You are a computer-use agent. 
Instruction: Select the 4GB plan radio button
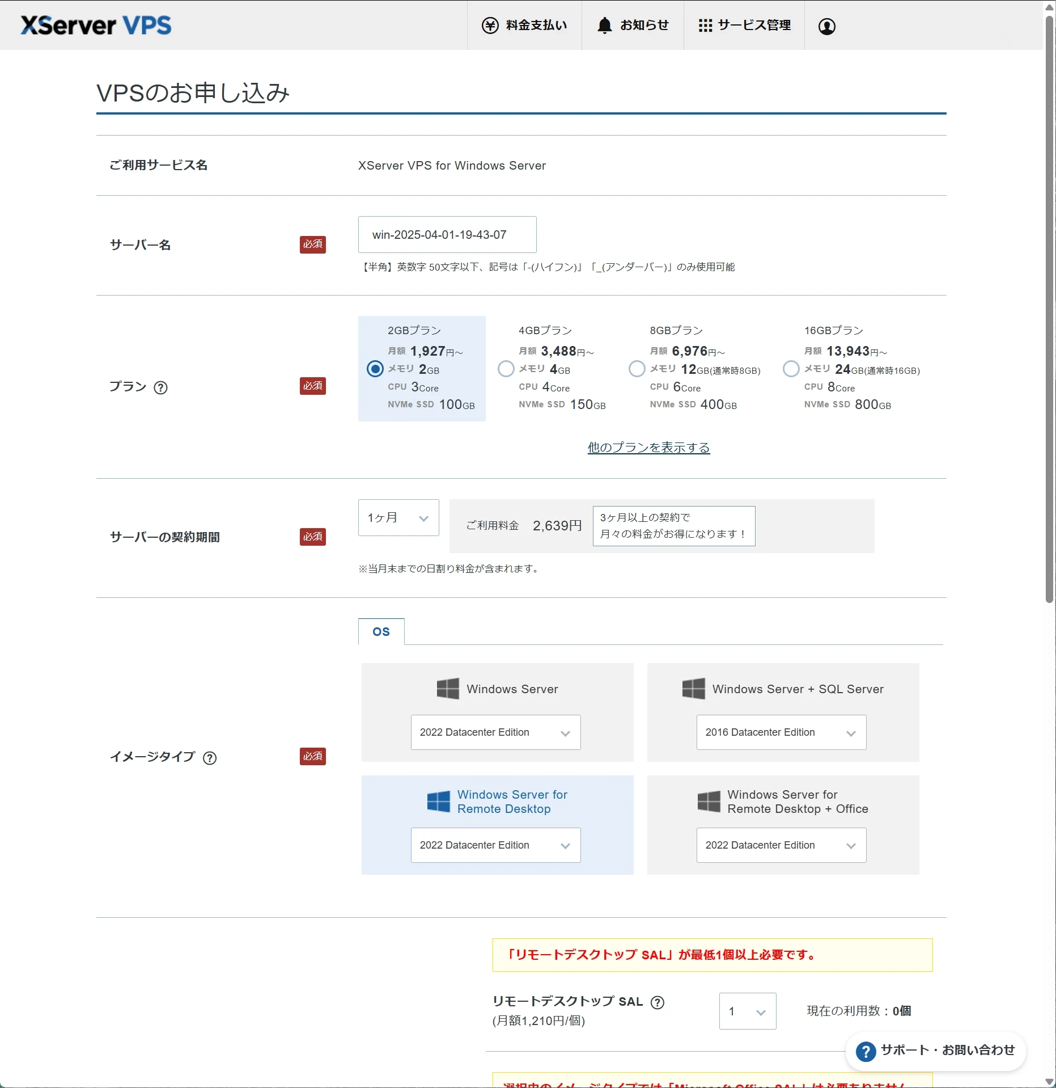click(506, 369)
